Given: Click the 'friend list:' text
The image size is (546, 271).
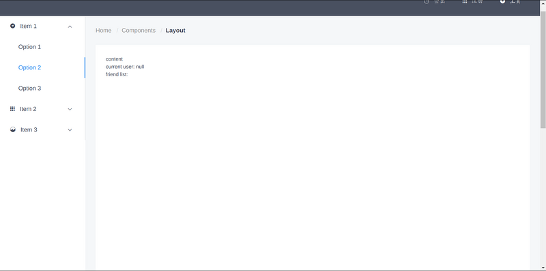Looking at the screenshot, I should pos(117,74).
